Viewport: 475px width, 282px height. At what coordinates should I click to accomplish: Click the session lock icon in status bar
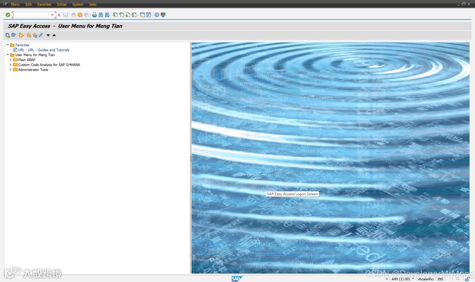point(468,279)
